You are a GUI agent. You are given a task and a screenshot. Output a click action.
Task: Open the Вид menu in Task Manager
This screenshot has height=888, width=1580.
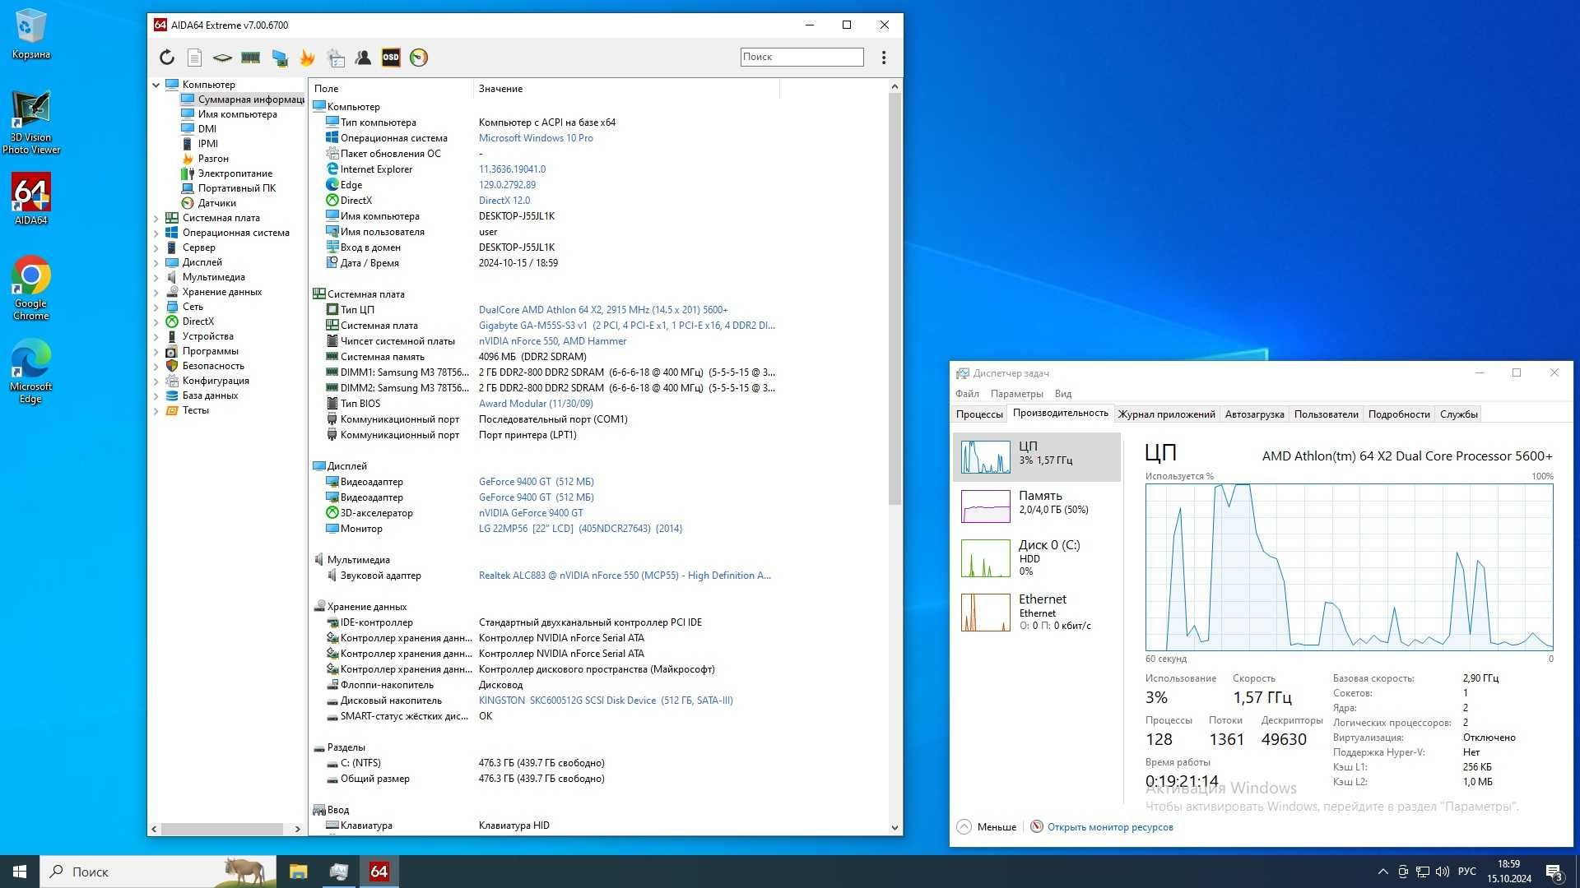pos(1063,394)
